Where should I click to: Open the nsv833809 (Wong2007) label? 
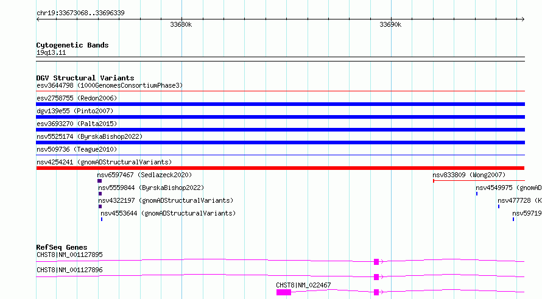469,175
